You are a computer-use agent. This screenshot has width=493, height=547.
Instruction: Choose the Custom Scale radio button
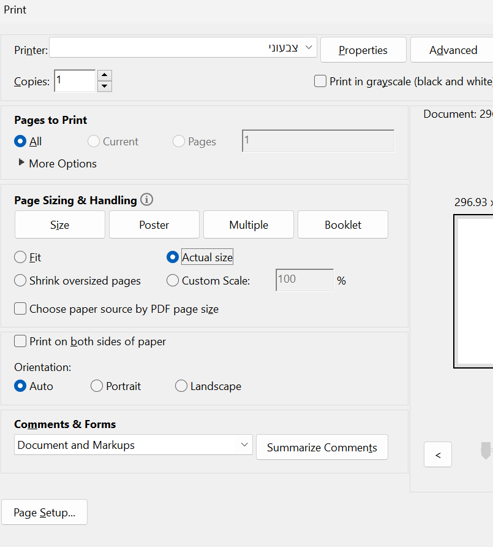pos(173,281)
